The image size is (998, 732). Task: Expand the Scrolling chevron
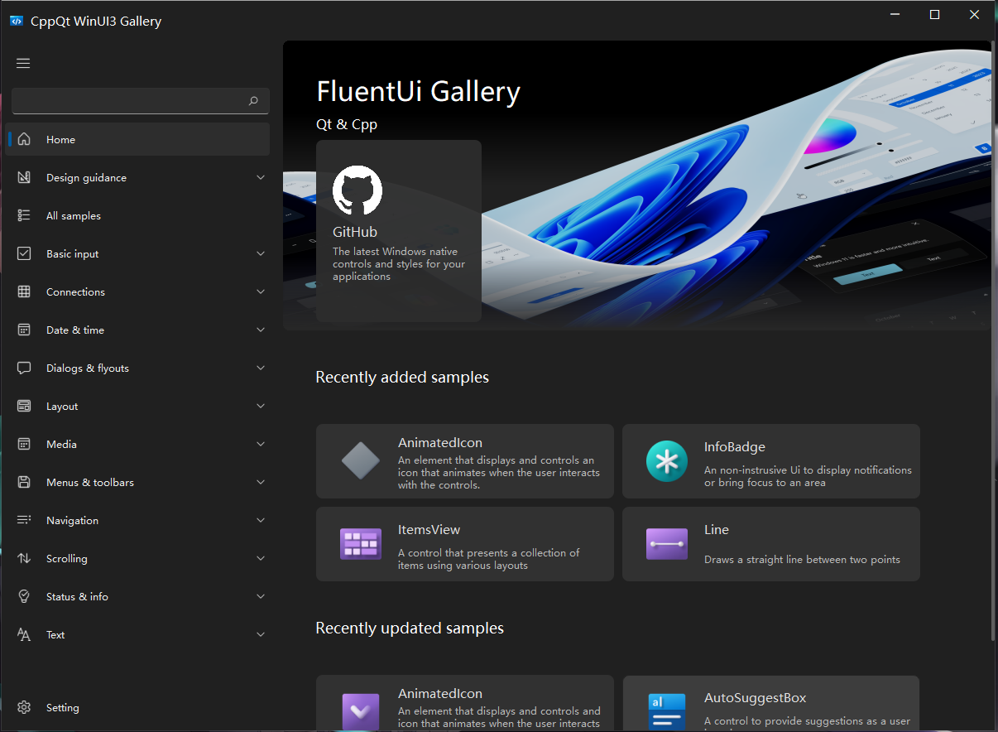[x=261, y=558]
